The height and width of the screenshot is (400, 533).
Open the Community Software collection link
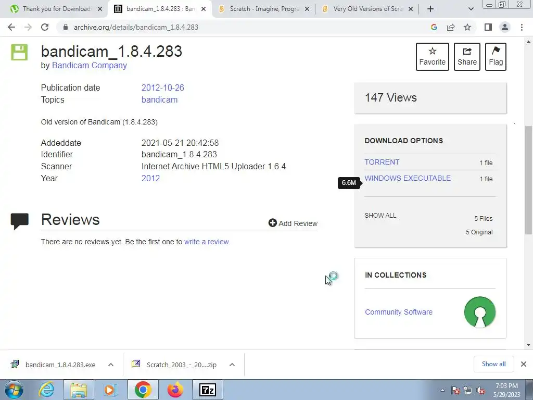tap(399, 312)
